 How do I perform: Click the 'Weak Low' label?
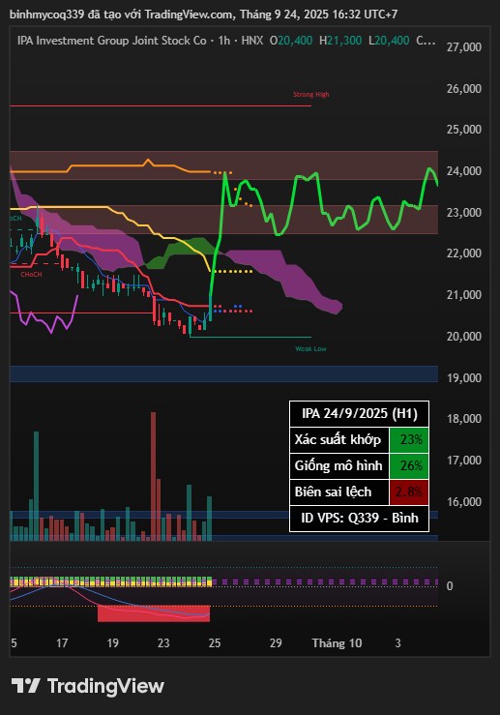(310, 349)
